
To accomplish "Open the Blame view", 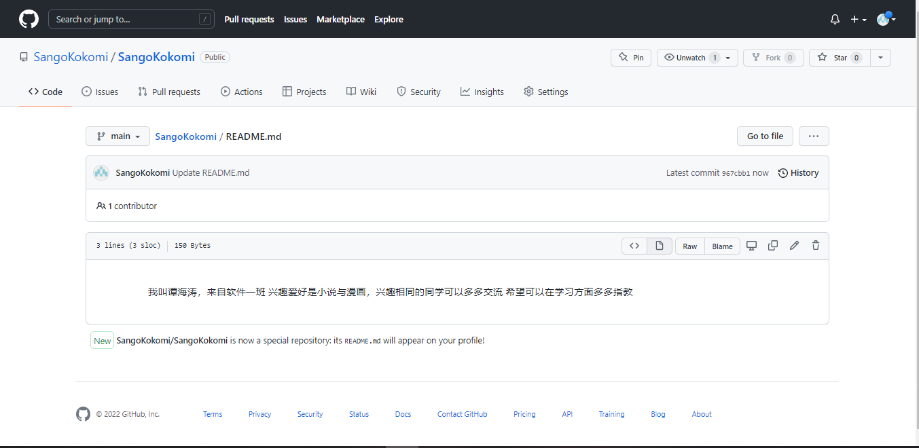I will pos(723,246).
